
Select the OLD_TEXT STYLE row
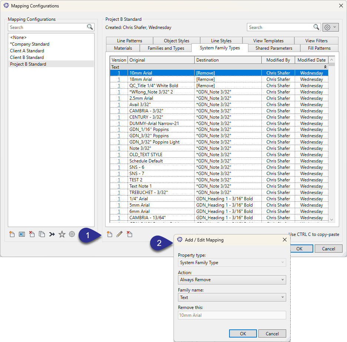(x=219, y=155)
